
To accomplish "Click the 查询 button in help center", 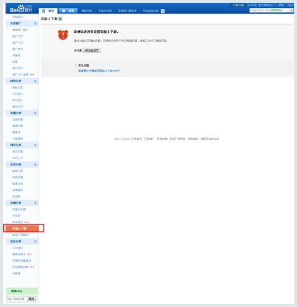I will pyautogui.click(x=31, y=299).
